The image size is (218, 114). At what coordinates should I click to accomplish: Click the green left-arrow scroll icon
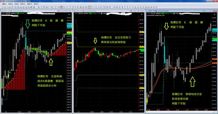pyautogui.click(x=130, y=7)
